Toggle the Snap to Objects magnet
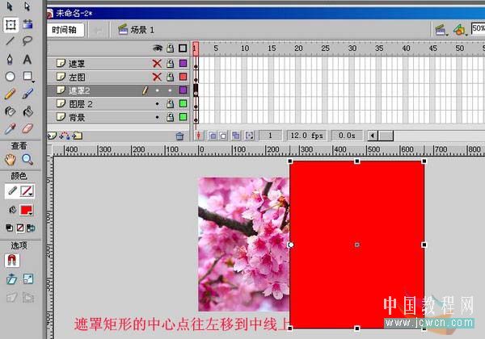 pyautogui.click(x=12, y=261)
